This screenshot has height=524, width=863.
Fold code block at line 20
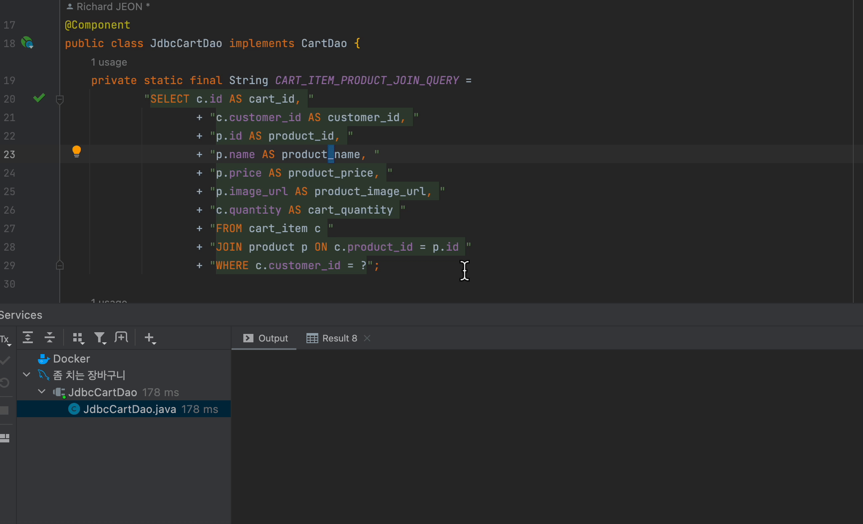click(x=60, y=99)
